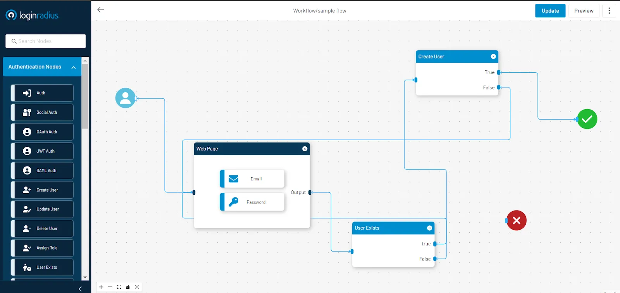Toggle the canvas lock icon

tap(128, 287)
